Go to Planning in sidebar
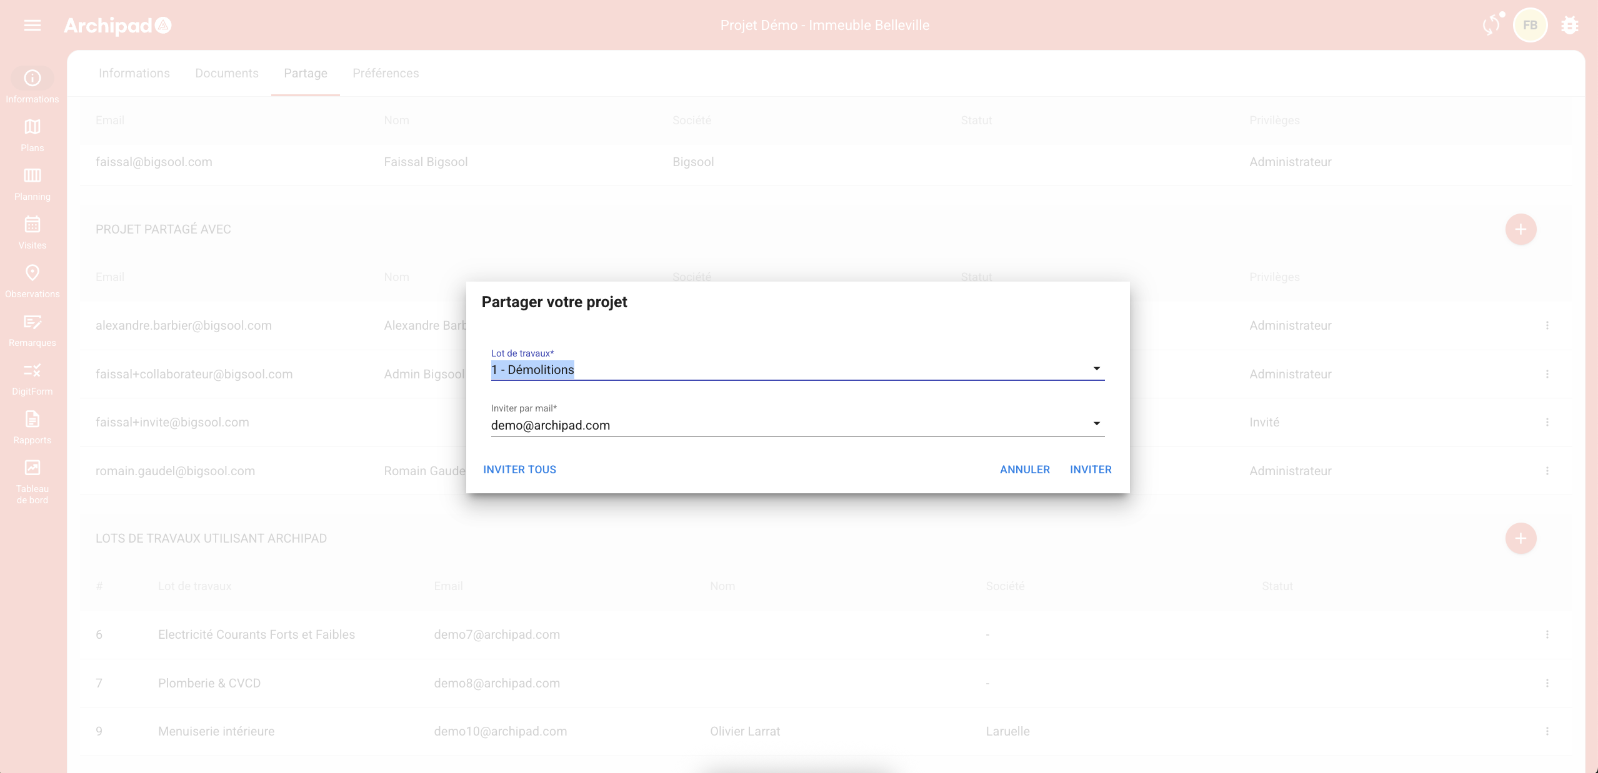The width and height of the screenshot is (1598, 773). coord(32,176)
